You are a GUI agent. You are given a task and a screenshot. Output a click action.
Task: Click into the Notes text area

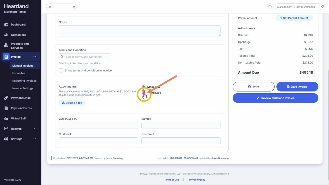click(x=139, y=31)
